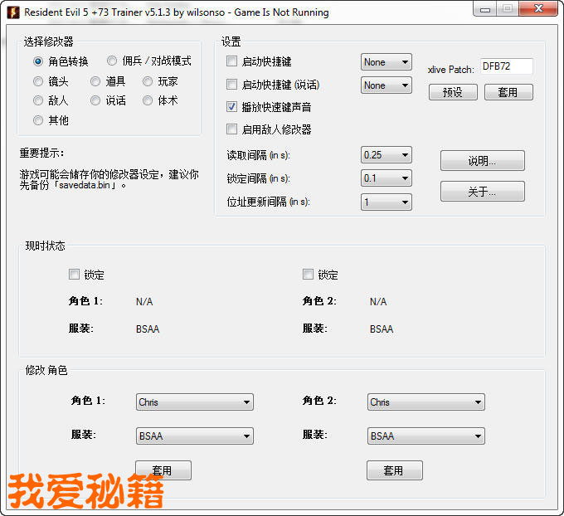Uncheck 播放快速键声音 checkbox
Screen dimensions: 564x516
click(x=232, y=107)
